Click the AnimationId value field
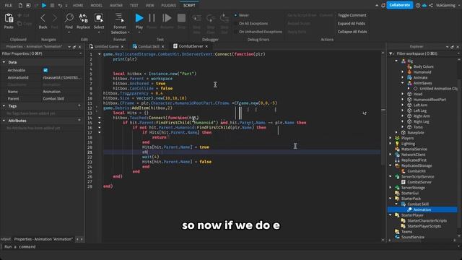462x260 pixels. pos(63,77)
